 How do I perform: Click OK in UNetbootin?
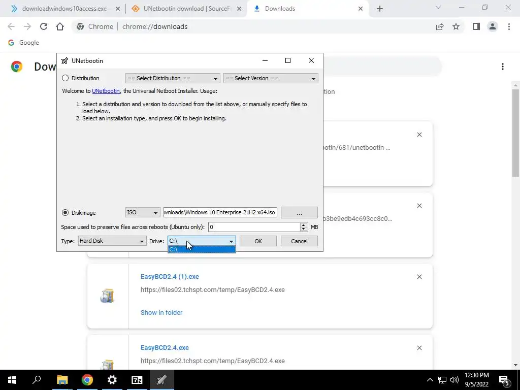pos(258,241)
